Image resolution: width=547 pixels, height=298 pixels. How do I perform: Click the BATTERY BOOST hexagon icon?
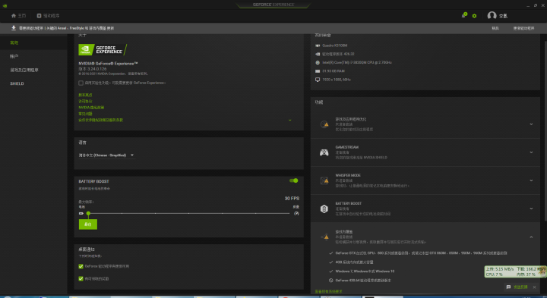pyautogui.click(x=324, y=209)
